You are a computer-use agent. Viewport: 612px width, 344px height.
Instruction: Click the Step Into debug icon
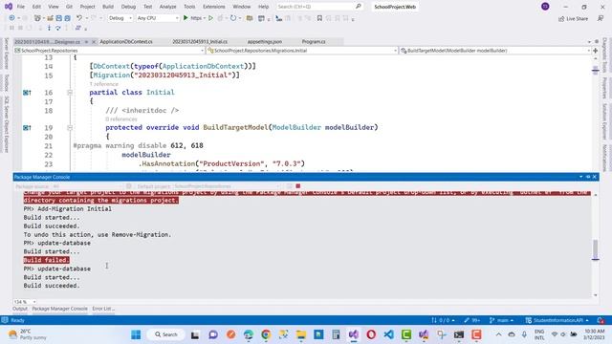click(49, 28)
